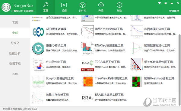Click description 支持TCGA的TPM转换 text
Image resolution: width=181 pixels, height=111 pixels.
(x=160, y=51)
